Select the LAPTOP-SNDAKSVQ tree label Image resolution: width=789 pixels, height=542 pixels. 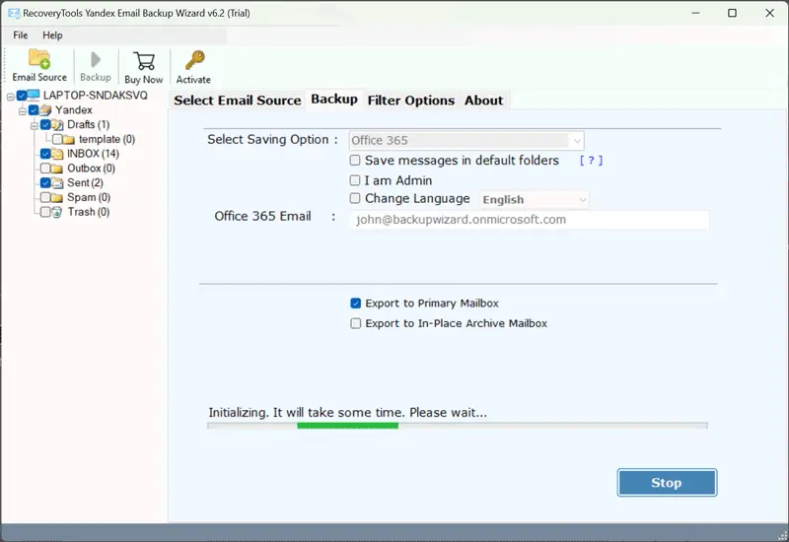pyautogui.click(x=95, y=95)
